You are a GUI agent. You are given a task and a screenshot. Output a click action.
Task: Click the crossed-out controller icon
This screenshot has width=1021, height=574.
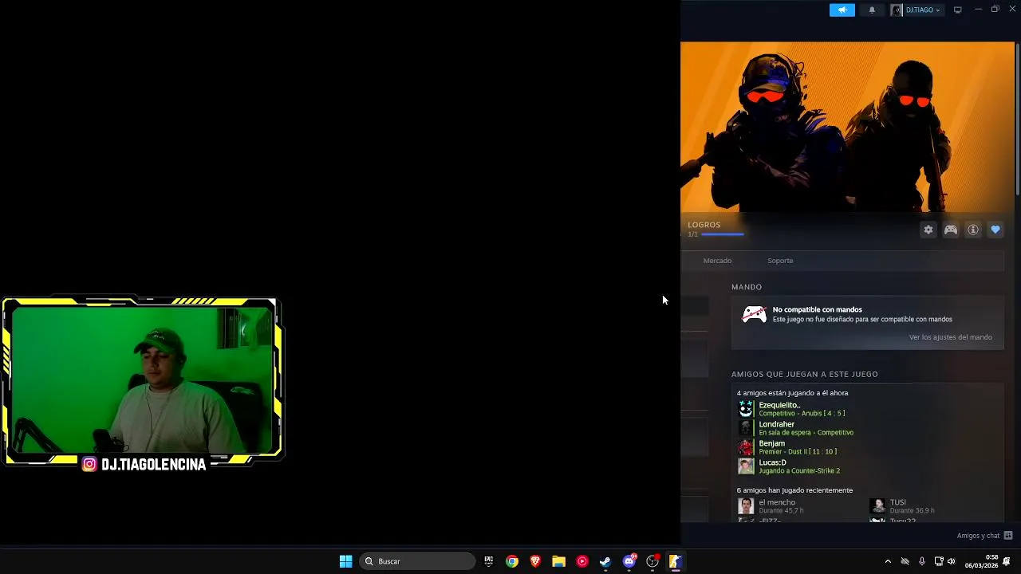point(754,315)
